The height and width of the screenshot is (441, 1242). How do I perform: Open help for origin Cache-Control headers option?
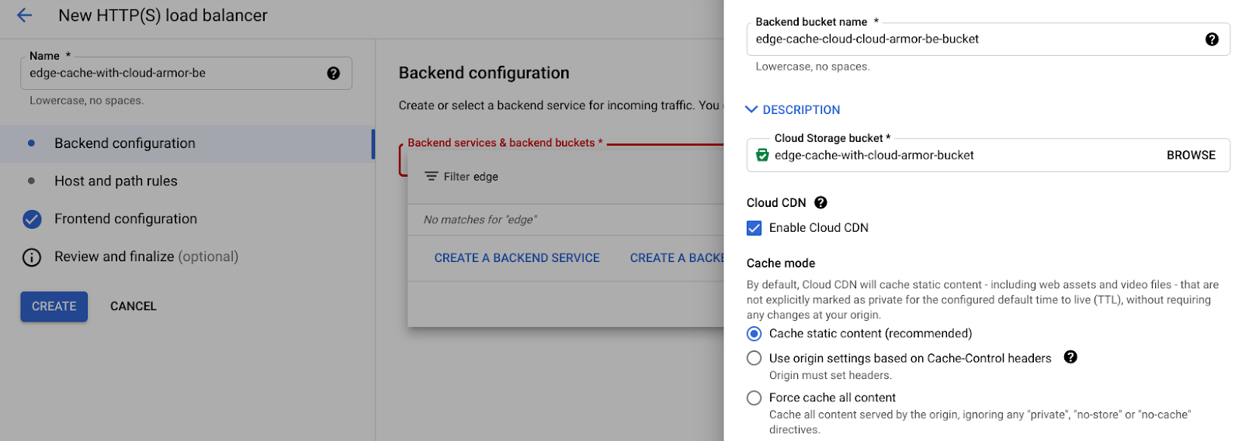tap(1070, 357)
